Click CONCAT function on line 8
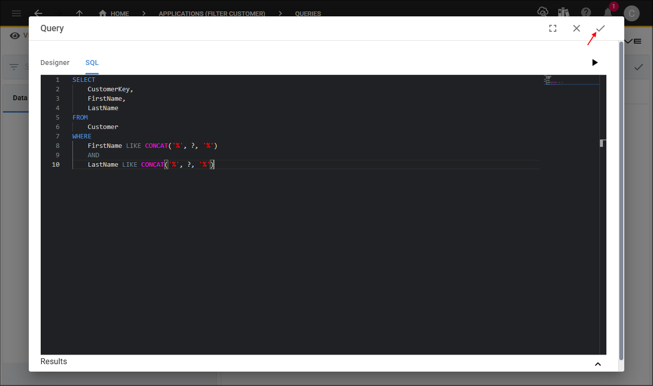 click(x=157, y=146)
